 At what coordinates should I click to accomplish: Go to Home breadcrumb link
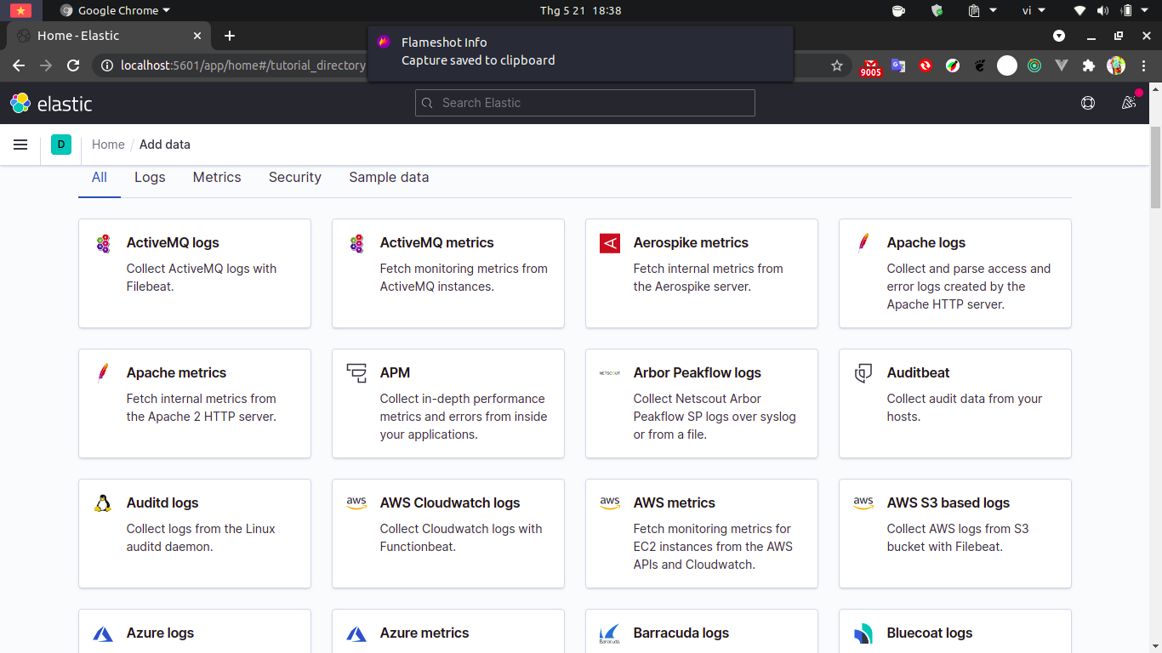click(108, 145)
